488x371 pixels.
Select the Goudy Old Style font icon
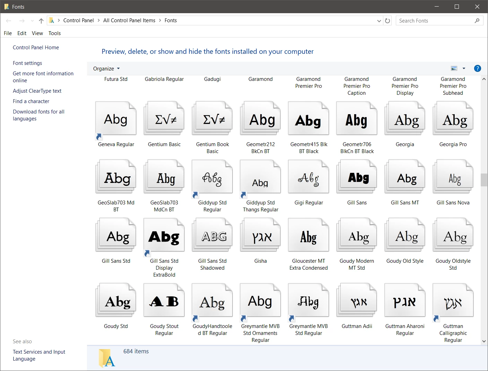click(405, 235)
